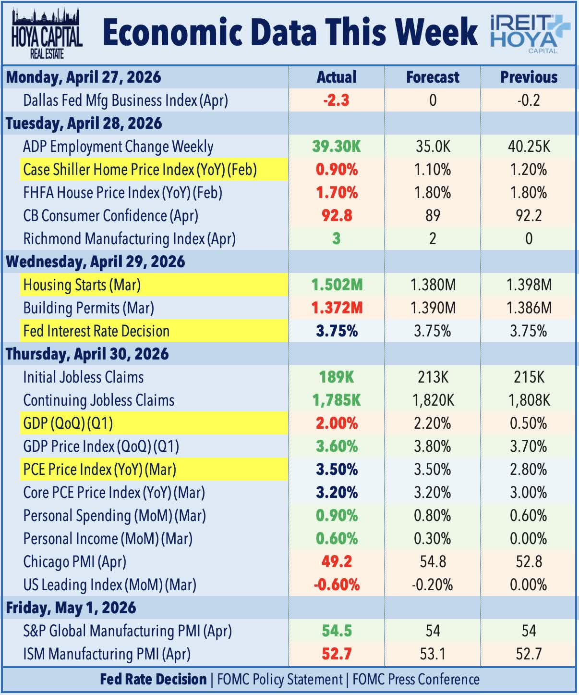Click the Economic Data This Week title
This screenshot has height=695, width=579.
click(290, 32)
